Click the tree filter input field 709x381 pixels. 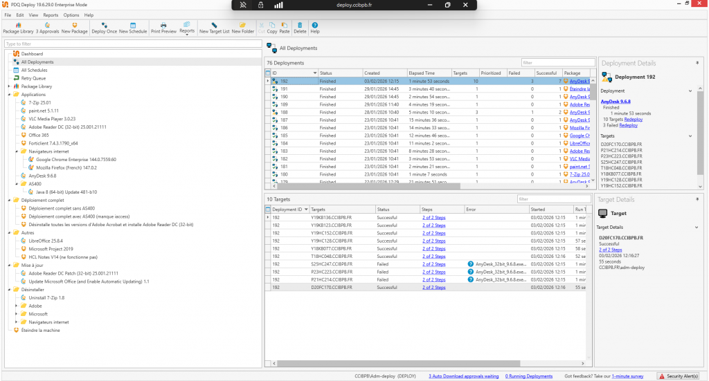tap(133, 44)
